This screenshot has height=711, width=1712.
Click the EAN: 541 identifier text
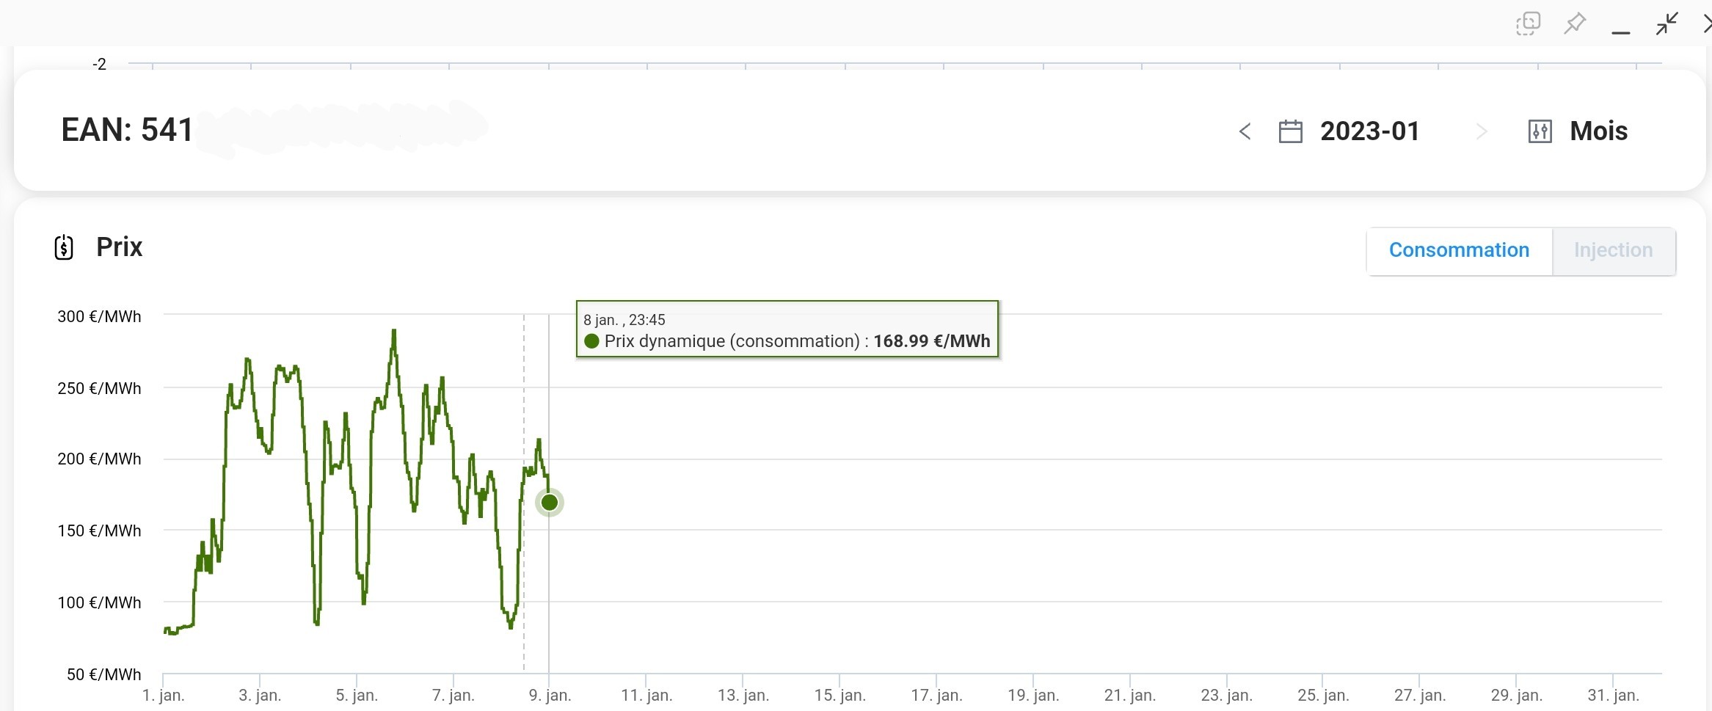click(x=127, y=130)
